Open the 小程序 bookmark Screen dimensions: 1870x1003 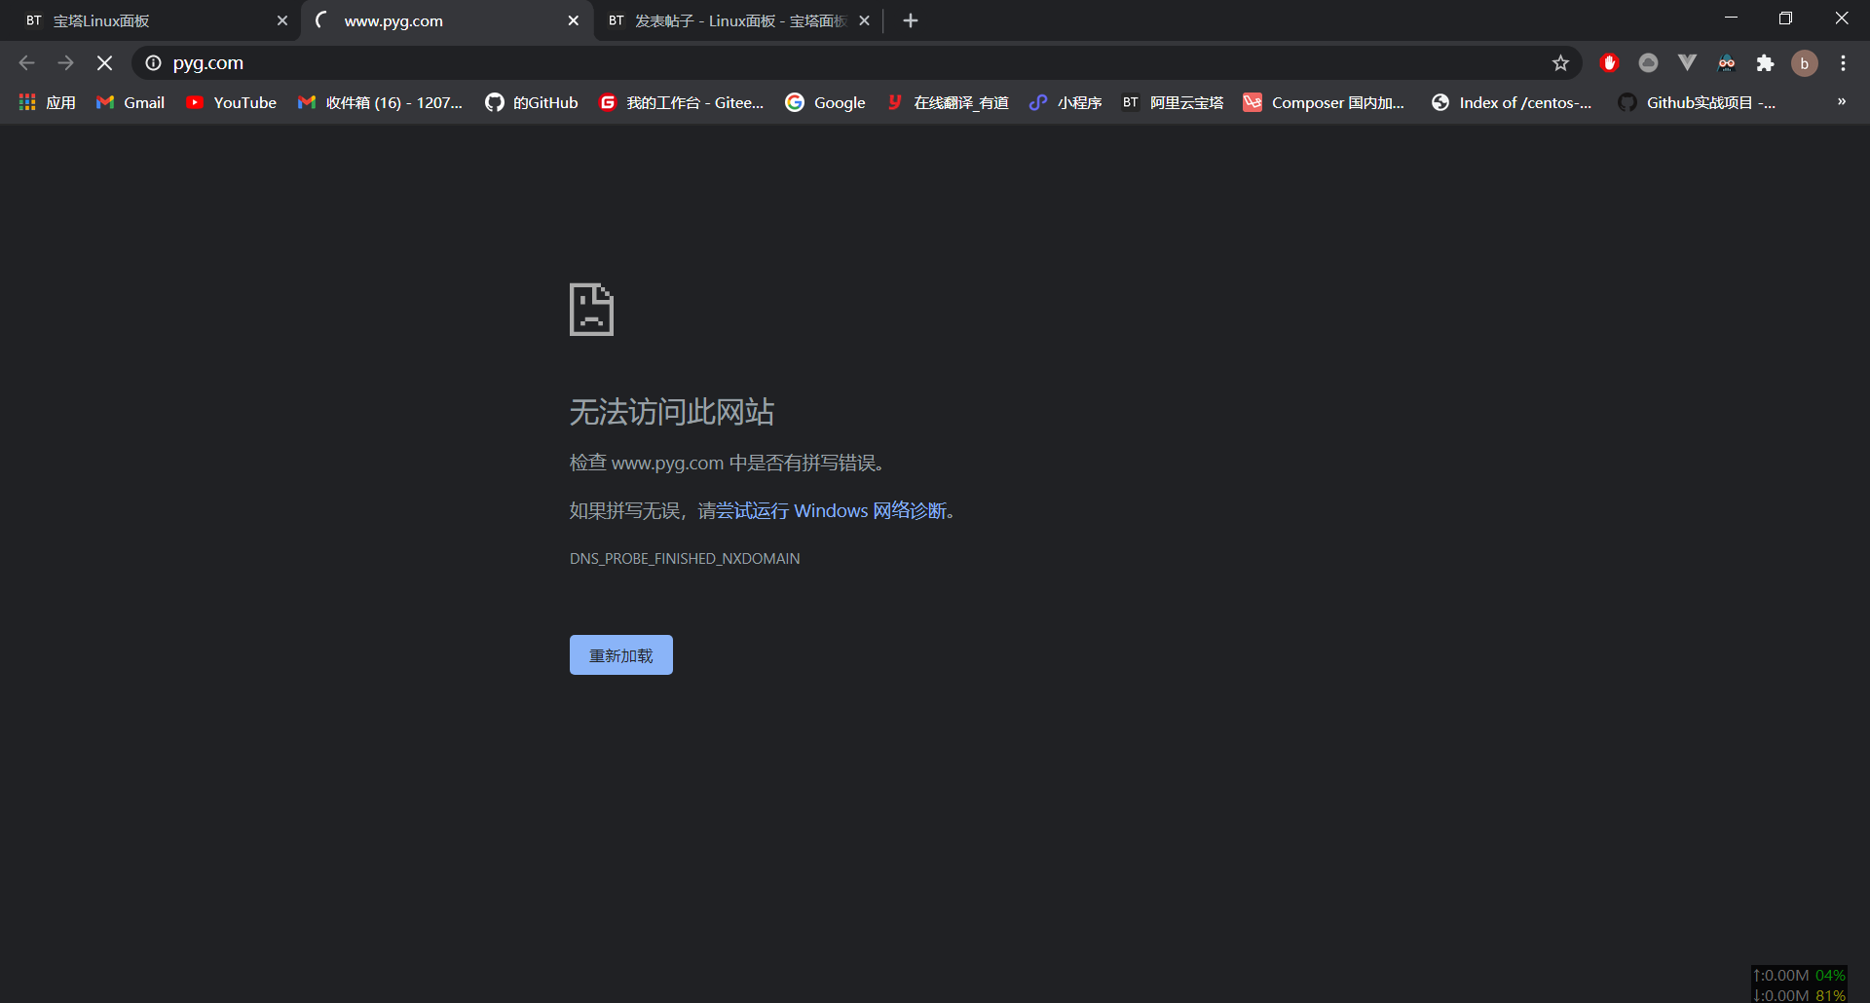coord(1066,102)
